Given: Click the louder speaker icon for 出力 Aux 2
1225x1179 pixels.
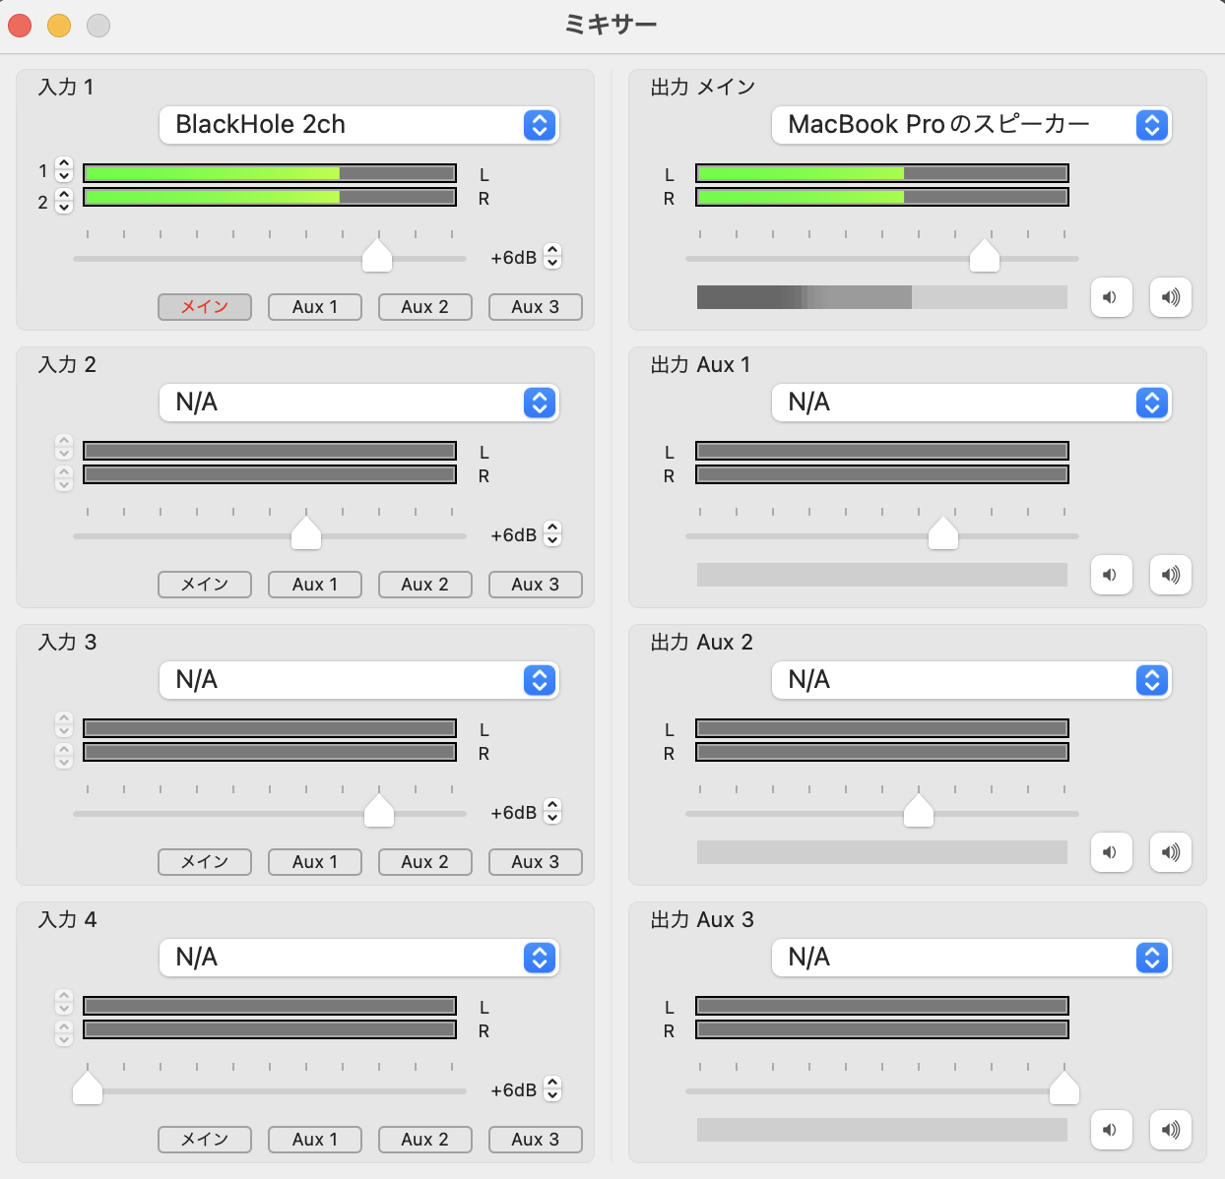Looking at the screenshot, I should pos(1171,852).
